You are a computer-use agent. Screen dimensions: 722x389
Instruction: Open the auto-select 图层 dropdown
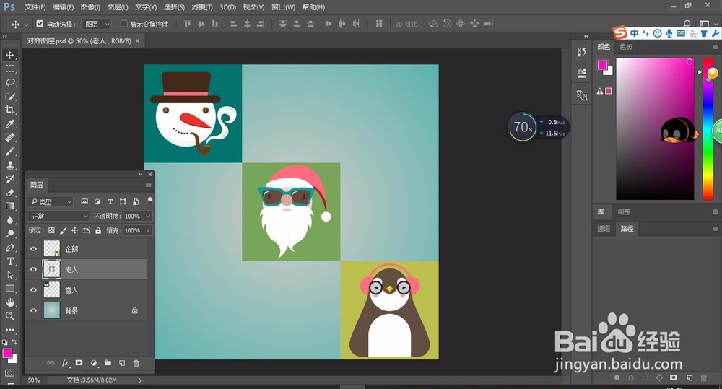[x=96, y=24]
